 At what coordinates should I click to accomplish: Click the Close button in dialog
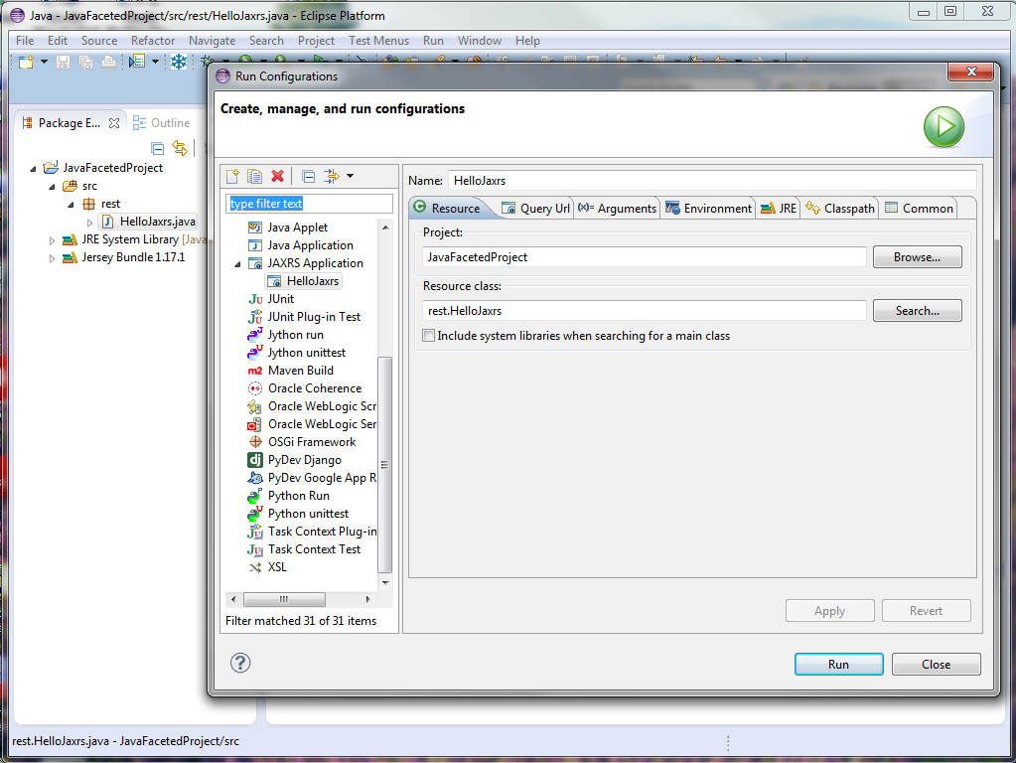tap(936, 664)
